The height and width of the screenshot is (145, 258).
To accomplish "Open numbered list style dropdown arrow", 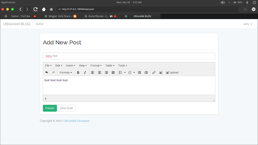I will point(134,72).
